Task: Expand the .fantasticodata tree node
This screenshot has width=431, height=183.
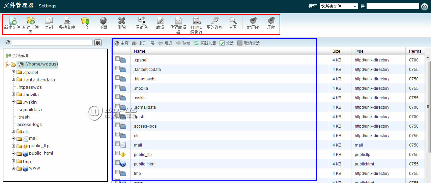Action: (13, 79)
